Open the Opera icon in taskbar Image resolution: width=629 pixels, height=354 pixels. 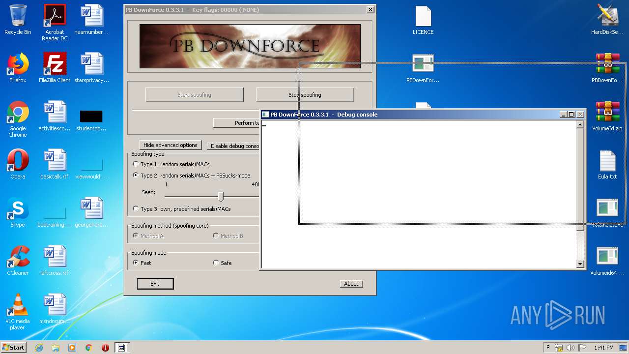[x=105, y=348]
